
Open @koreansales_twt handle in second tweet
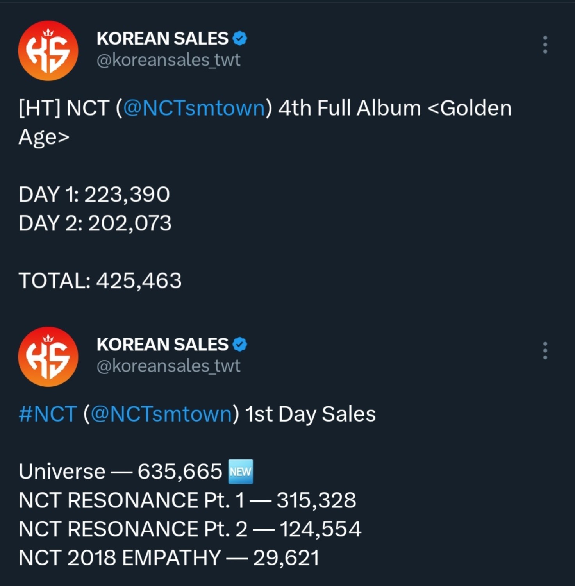click(168, 366)
